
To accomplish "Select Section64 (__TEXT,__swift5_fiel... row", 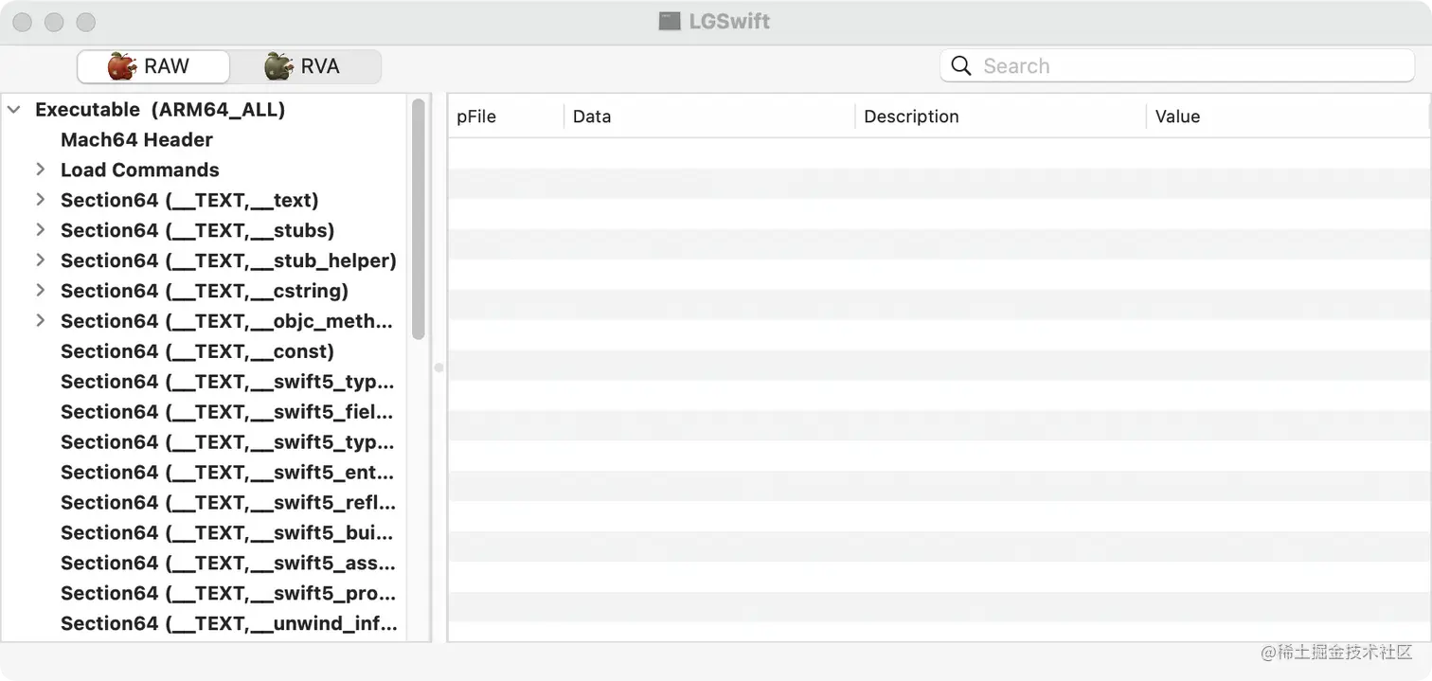I will click(x=205, y=412).
